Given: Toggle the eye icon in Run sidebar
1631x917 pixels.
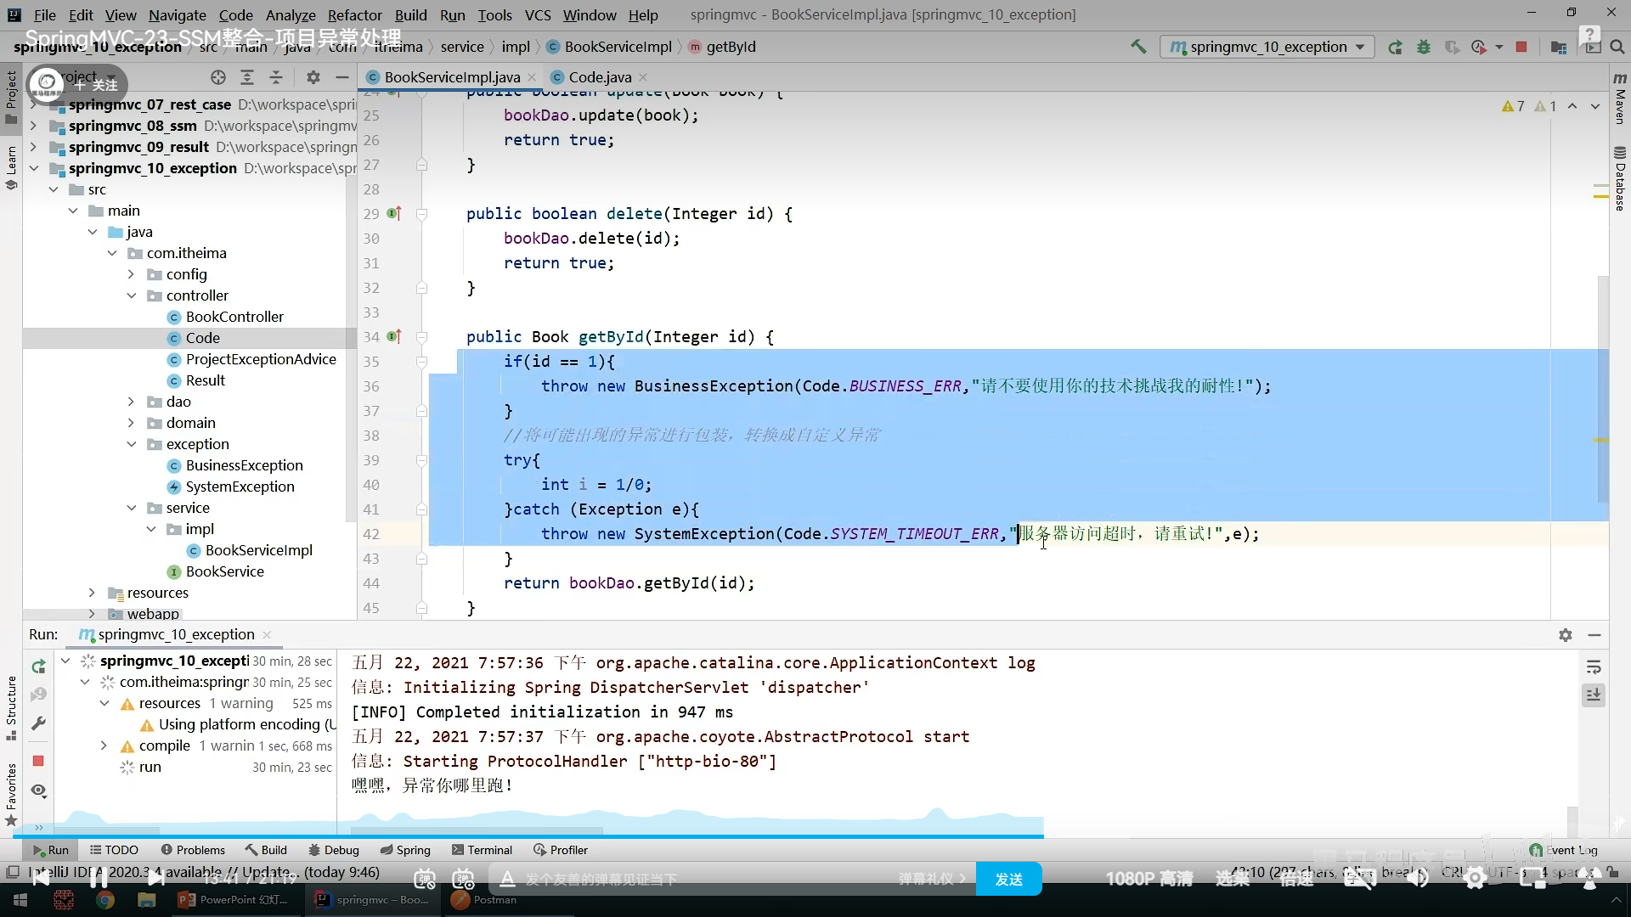Looking at the screenshot, I should pos(38,790).
